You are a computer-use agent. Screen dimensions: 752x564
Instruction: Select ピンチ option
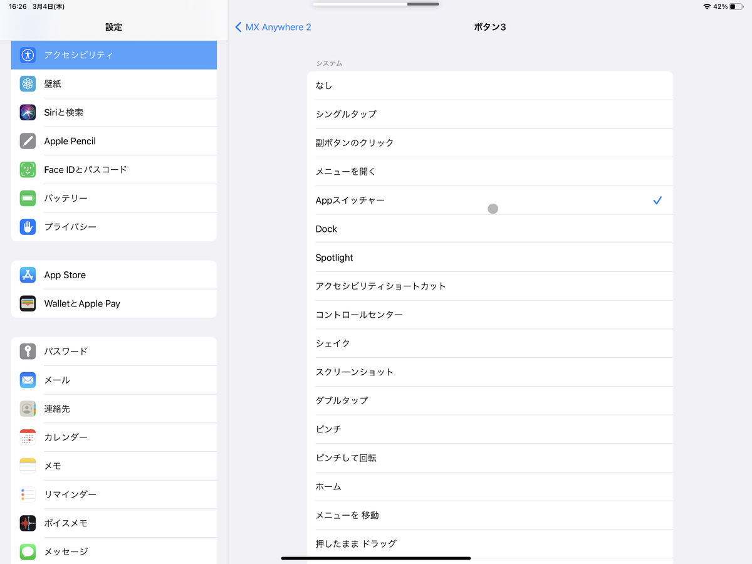490,429
